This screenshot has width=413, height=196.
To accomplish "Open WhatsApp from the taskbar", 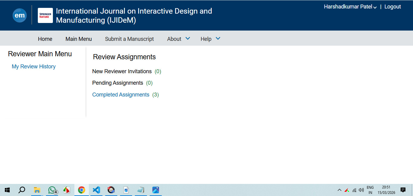I will coord(52,190).
